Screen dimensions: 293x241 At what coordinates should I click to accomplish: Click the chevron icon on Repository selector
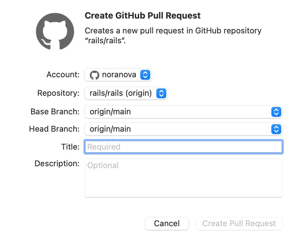coord(161,93)
